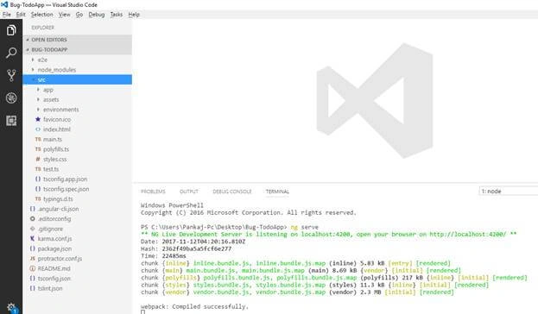538x314 pixels.
Task: Click the braces icon beside tsconfig.spec.json
Action: point(38,189)
